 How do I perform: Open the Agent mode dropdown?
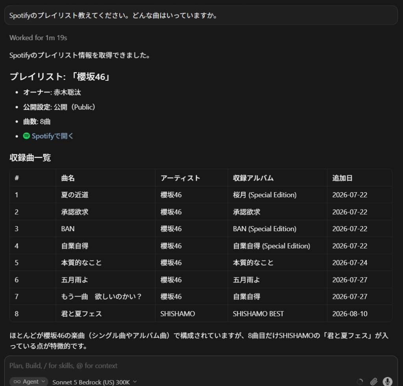29,382
